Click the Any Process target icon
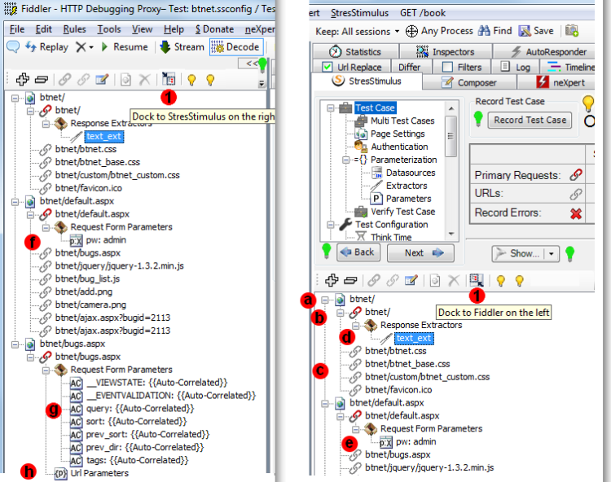The image size is (611, 482). (411, 31)
